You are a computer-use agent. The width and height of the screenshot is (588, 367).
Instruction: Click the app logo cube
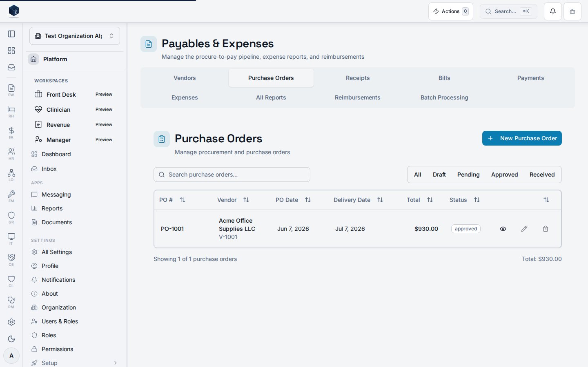tap(14, 11)
